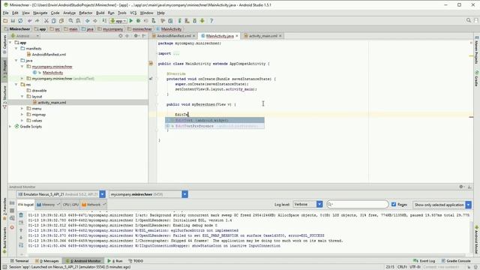480x270 pixels.
Task: Click the Help question mark icon
Action: point(211,21)
